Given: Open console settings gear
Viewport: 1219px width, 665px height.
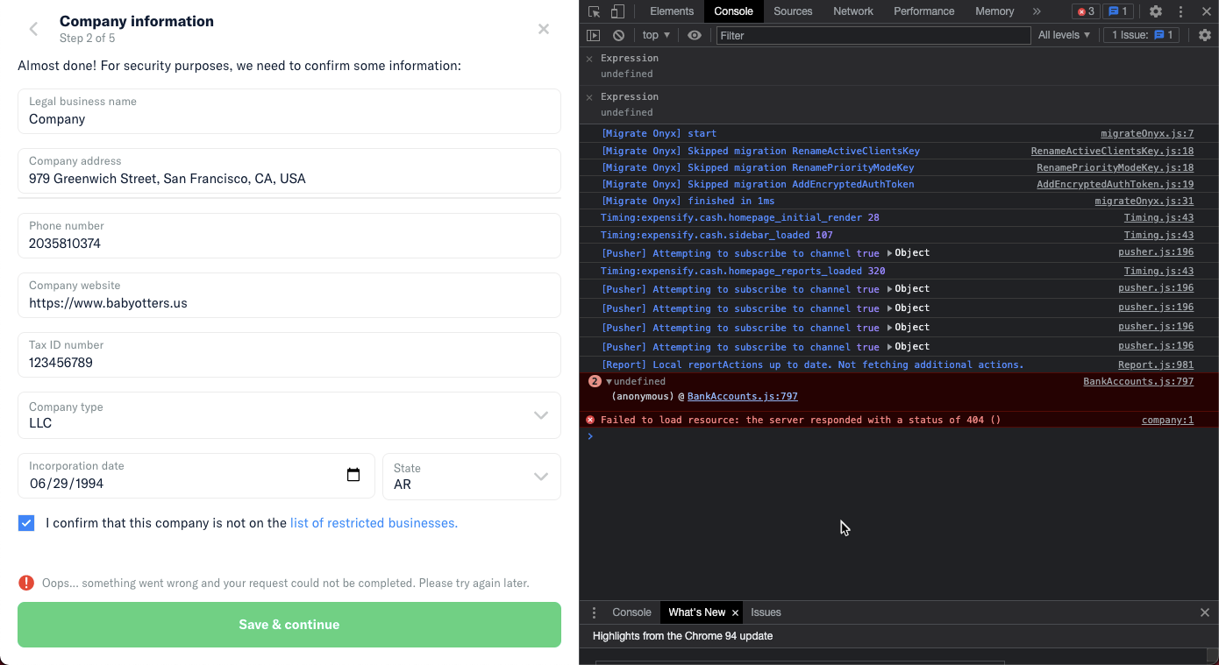Looking at the screenshot, I should [1205, 35].
